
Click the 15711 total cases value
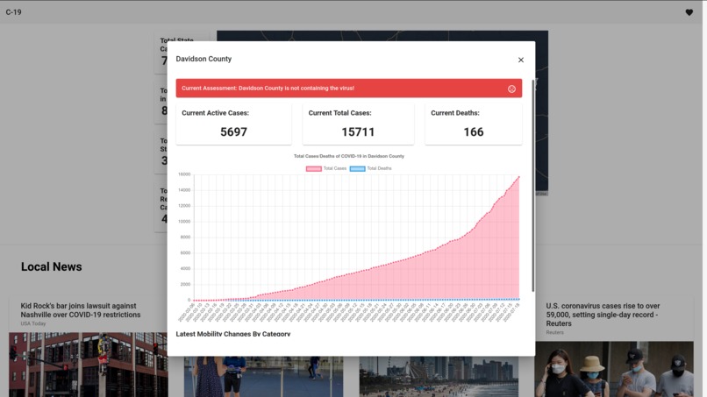click(x=358, y=132)
